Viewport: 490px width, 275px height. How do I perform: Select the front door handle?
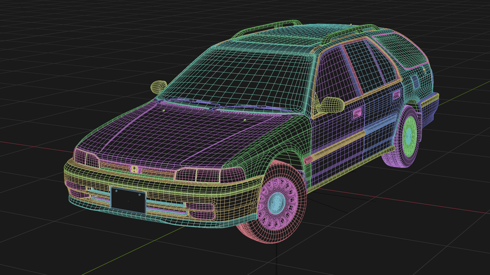[357, 113]
